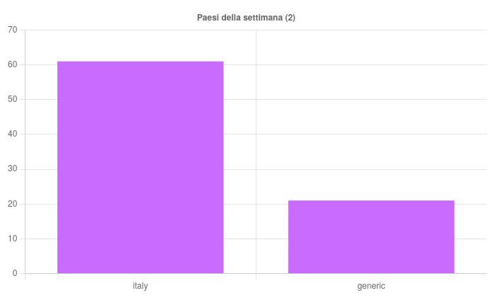Viewport: 491px width, 298px height.
Task: Select the "italy" x-axis label
Action: coord(140,286)
